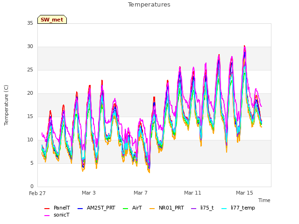Click the 15 y-axis tick label
The width and height of the screenshot is (299, 224).
point(30,116)
